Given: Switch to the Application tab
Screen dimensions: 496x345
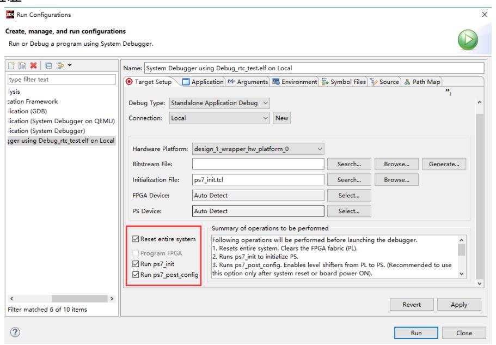Looking at the screenshot, I should [x=201, y=82].
